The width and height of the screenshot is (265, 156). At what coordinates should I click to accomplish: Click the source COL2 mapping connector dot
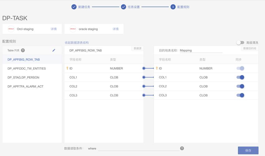coord(144,86)
